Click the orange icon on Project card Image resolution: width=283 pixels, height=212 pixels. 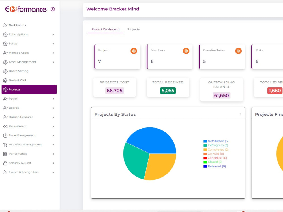[x=134, y=51]
